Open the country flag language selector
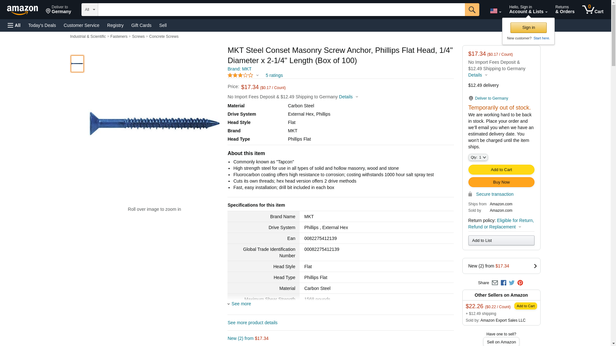 tap(495, 11)
